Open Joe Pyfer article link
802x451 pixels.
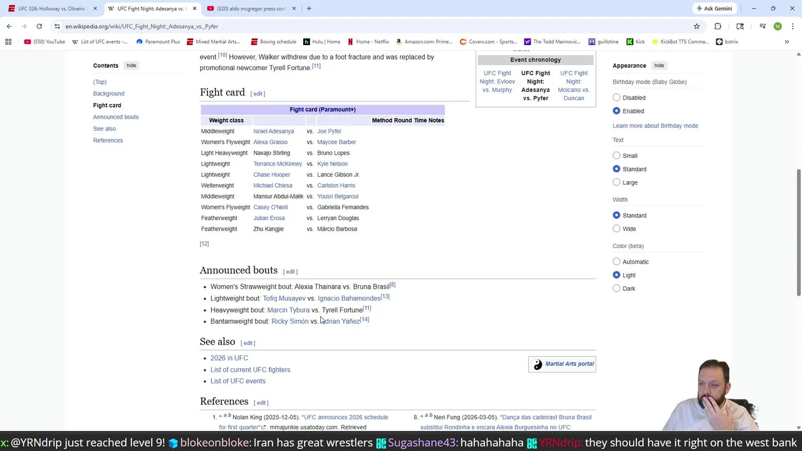[329, 132]
